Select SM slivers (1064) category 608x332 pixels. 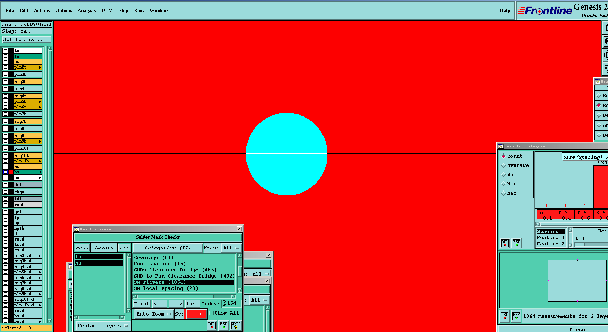point(184,282)
